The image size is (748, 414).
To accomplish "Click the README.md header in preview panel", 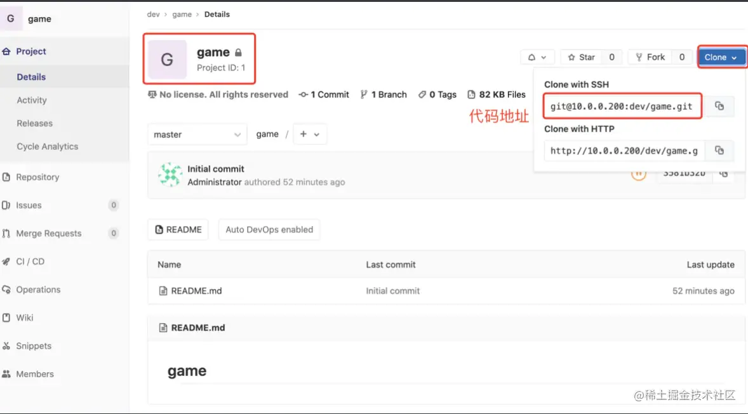I will pos(198,328).
